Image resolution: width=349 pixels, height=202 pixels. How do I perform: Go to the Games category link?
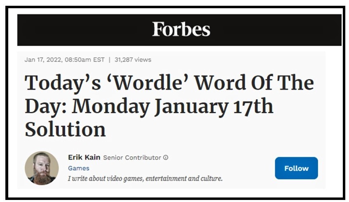pyautogui.click(x=78, y=168)
